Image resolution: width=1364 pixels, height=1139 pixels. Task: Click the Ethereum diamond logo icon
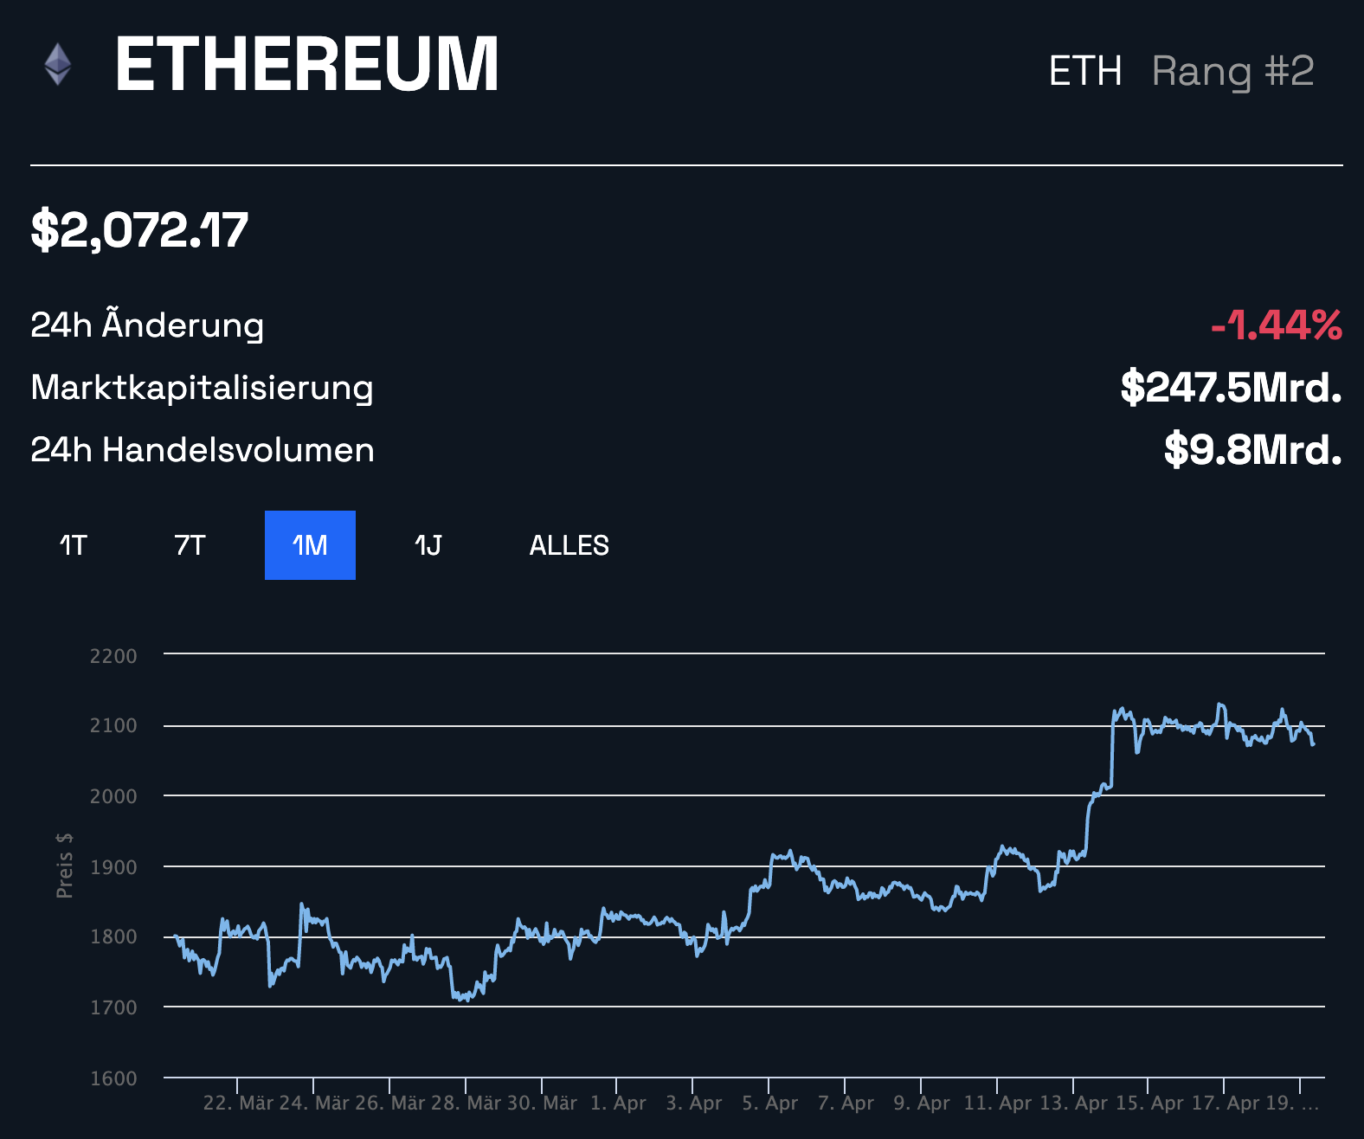click(x=58, y=65)
